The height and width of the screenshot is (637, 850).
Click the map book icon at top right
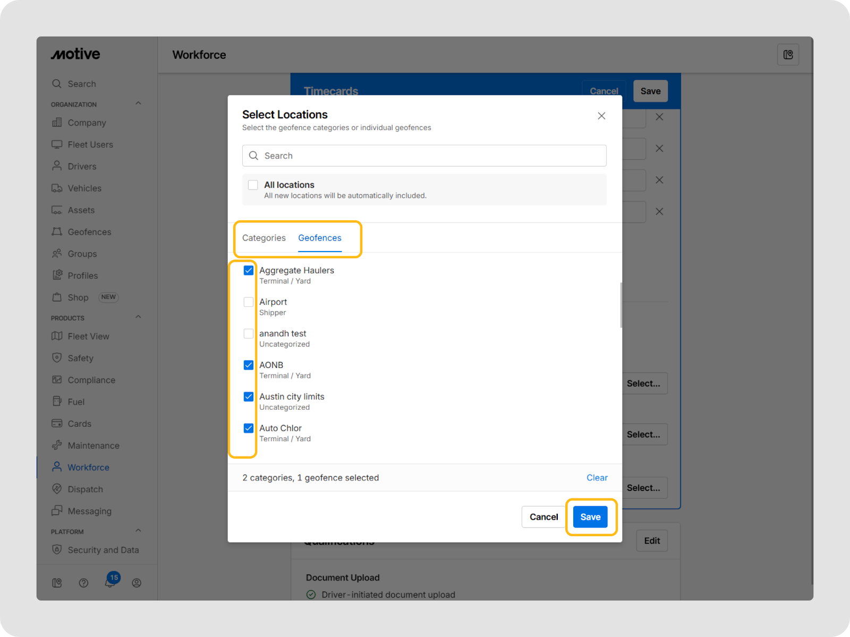pos(788,55)
